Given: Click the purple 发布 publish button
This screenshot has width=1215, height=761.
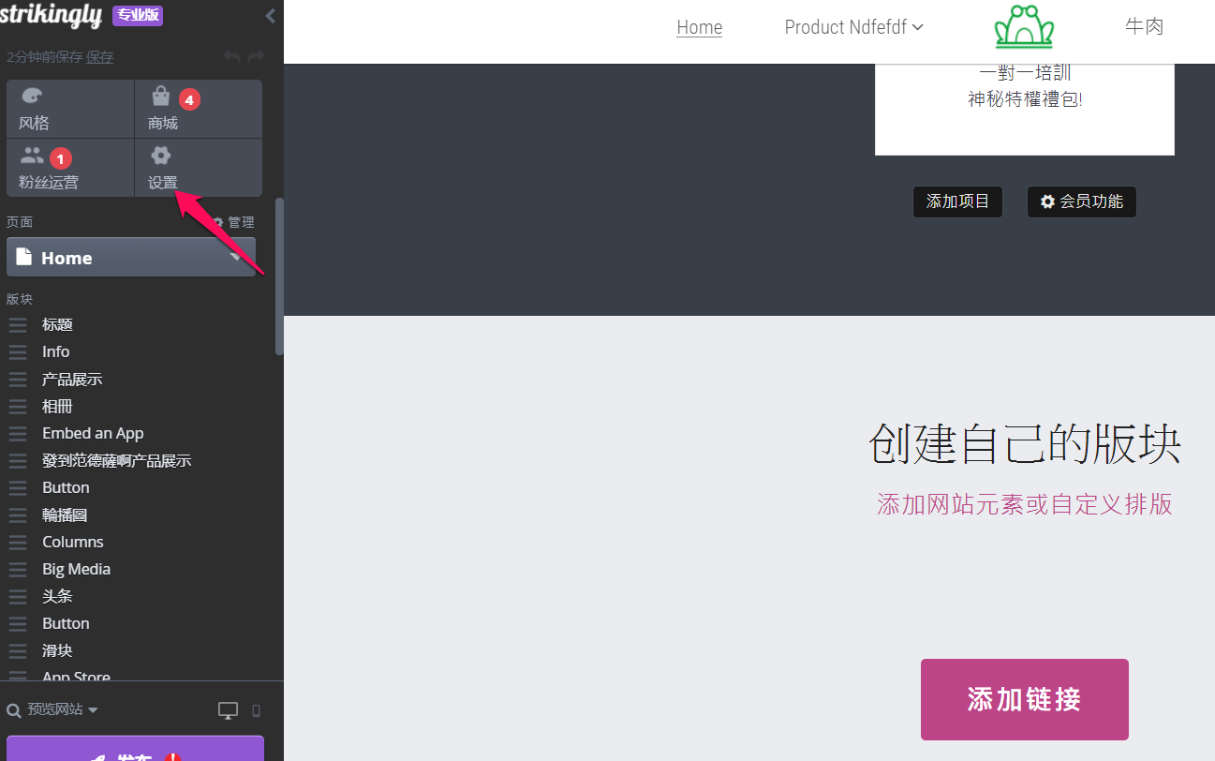Looking at the screenshot, I should [136, 749].
